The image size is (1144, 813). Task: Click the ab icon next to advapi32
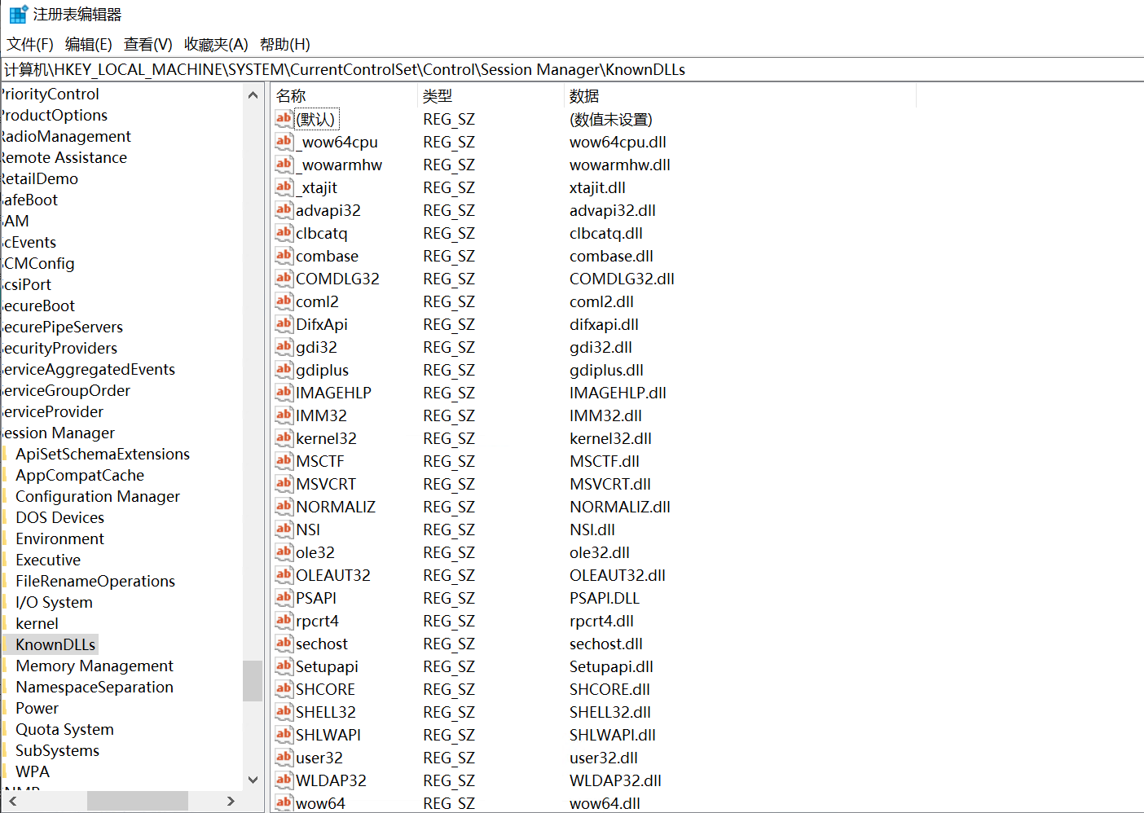pos(283,210)
